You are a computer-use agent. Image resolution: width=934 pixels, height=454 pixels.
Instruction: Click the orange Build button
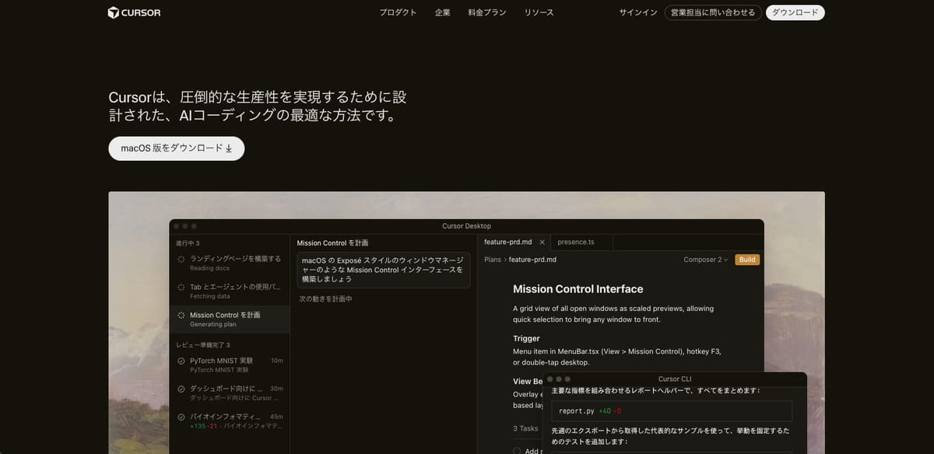tap(747, 260)
